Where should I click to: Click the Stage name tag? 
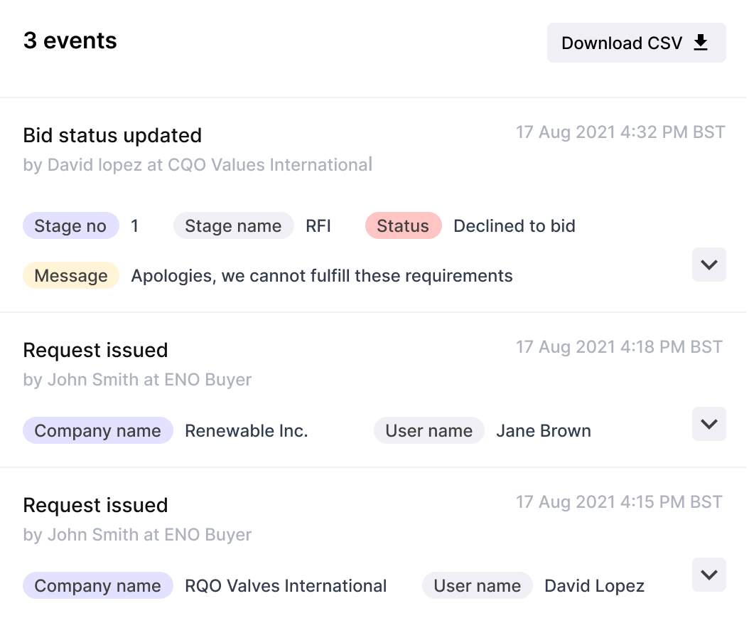pyautogui.click(x=233, y=225)
